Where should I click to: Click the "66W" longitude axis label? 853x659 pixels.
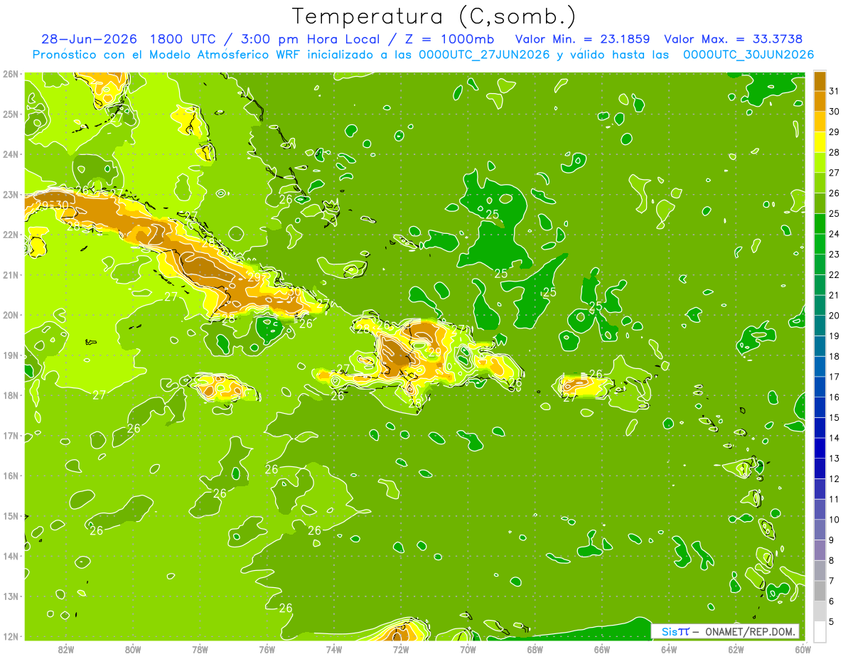coord(602,649)
